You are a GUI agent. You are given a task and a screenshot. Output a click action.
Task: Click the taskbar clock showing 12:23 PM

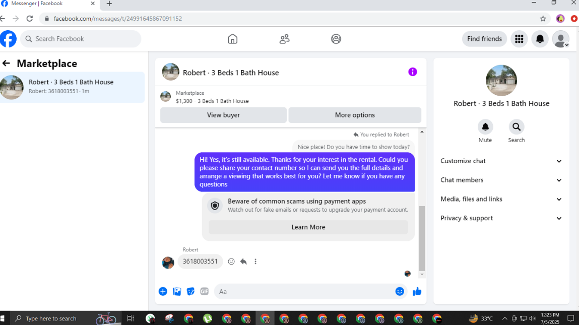click(550, 318)
